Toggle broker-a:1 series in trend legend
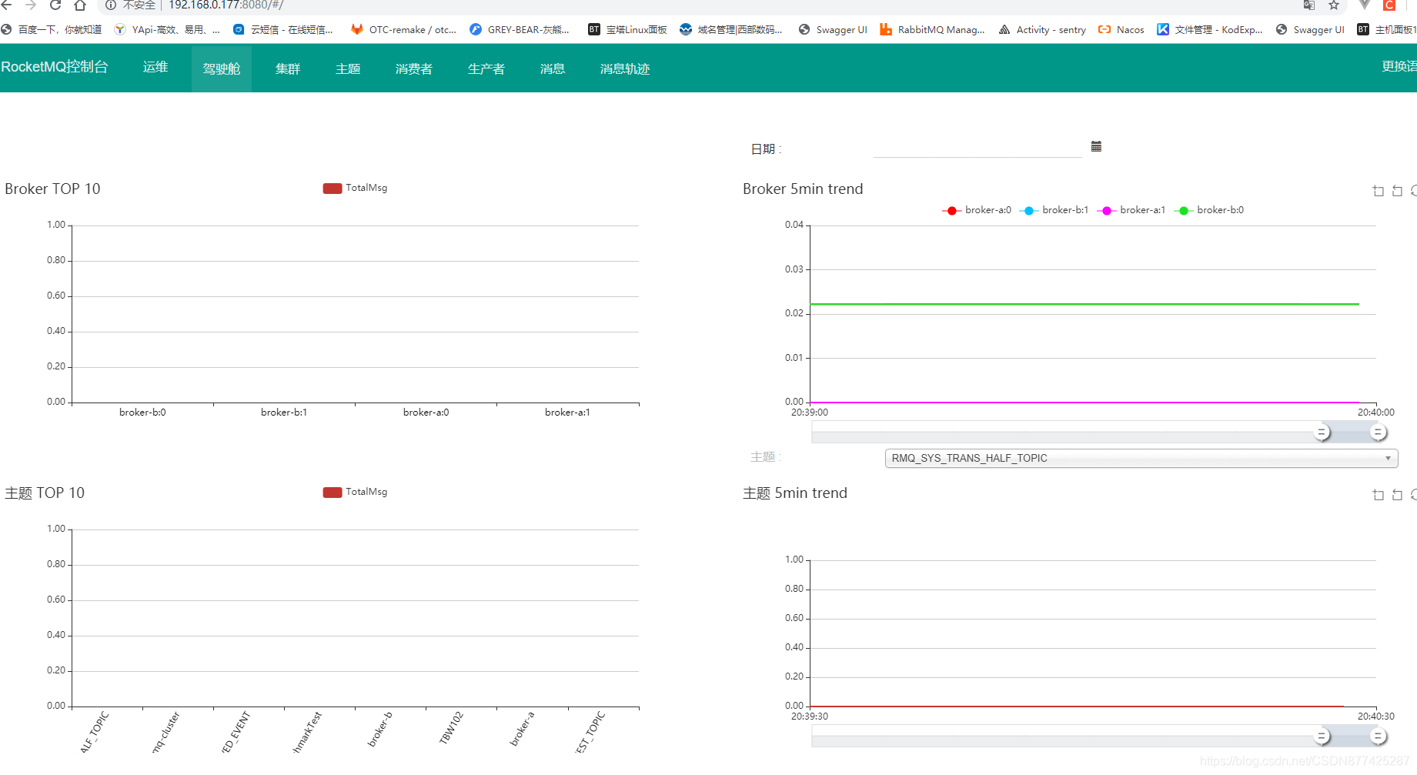This screenshot has height=775, width=1417. coord(1131,210)
